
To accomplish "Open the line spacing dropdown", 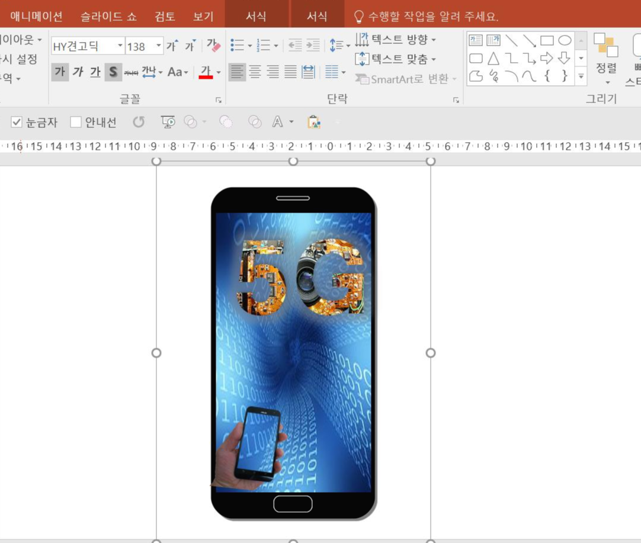I will [339, 45].
